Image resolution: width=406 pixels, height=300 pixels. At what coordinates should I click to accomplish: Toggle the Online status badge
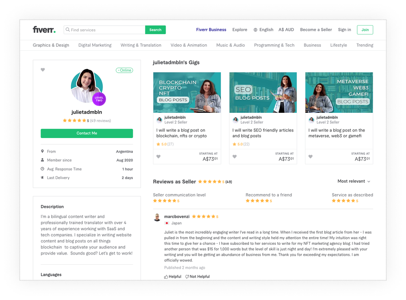124,70
